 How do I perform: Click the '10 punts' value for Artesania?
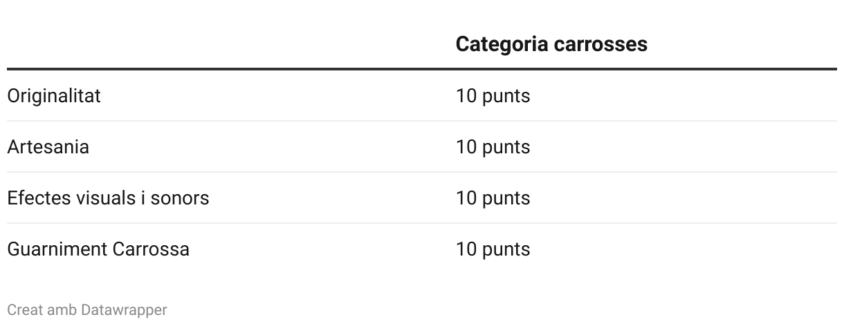click(x=493, y=147)
